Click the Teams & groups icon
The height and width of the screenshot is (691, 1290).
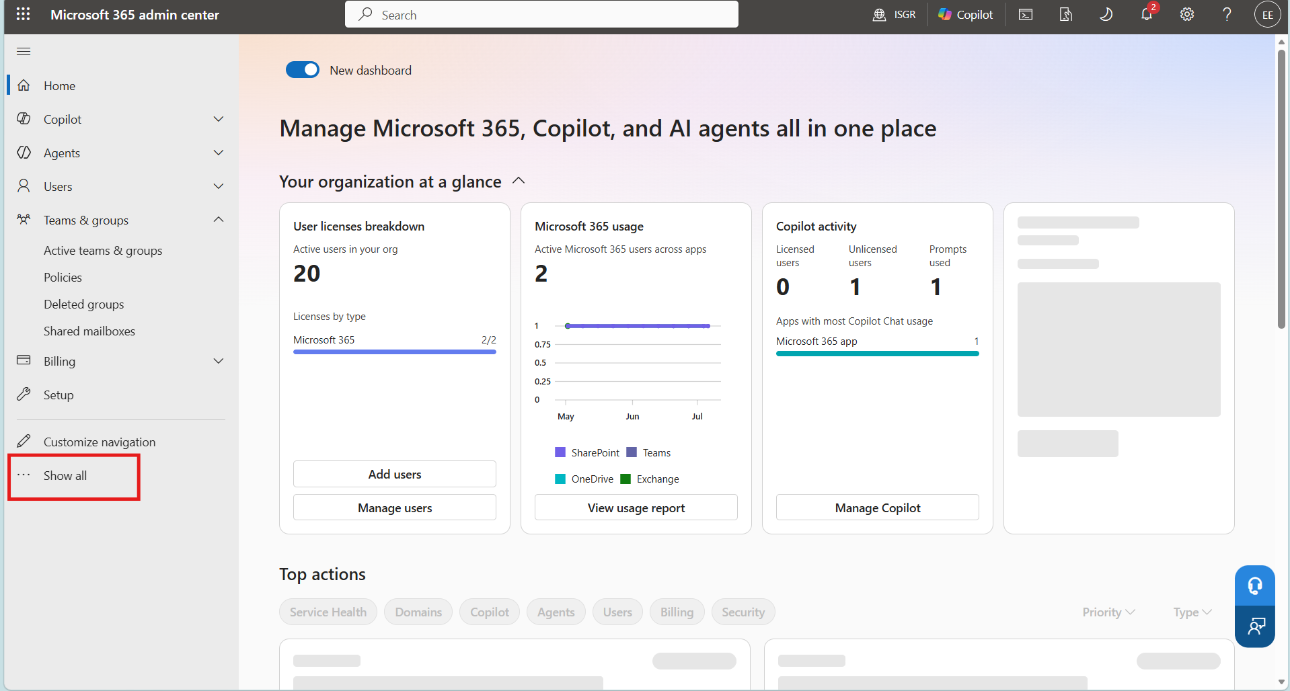click(24, 220)
